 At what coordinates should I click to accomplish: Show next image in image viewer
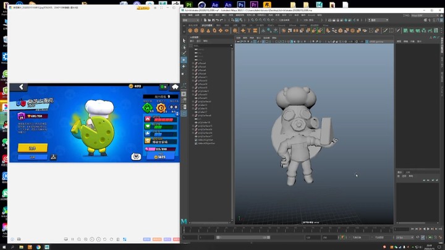pyautogui.click(x=98, y=239)
